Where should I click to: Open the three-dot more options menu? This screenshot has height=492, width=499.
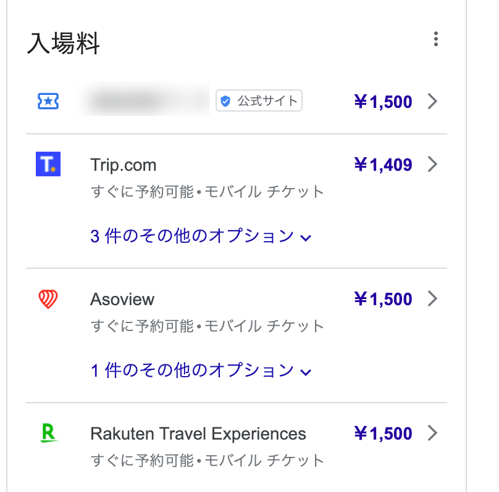(435, 39)
